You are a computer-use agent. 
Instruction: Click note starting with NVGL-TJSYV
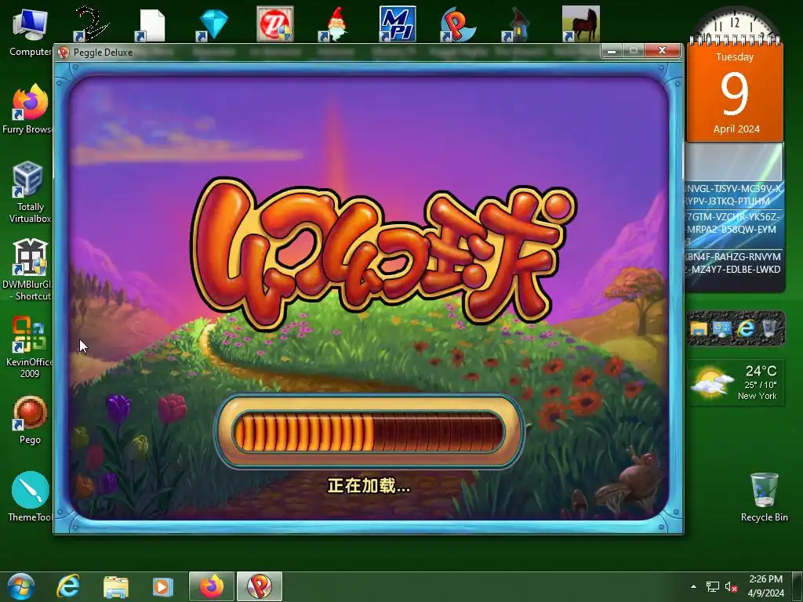coord(733,194)
